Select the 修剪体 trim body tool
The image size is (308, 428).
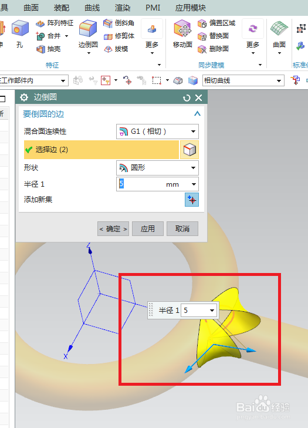[x=119, y=36]
